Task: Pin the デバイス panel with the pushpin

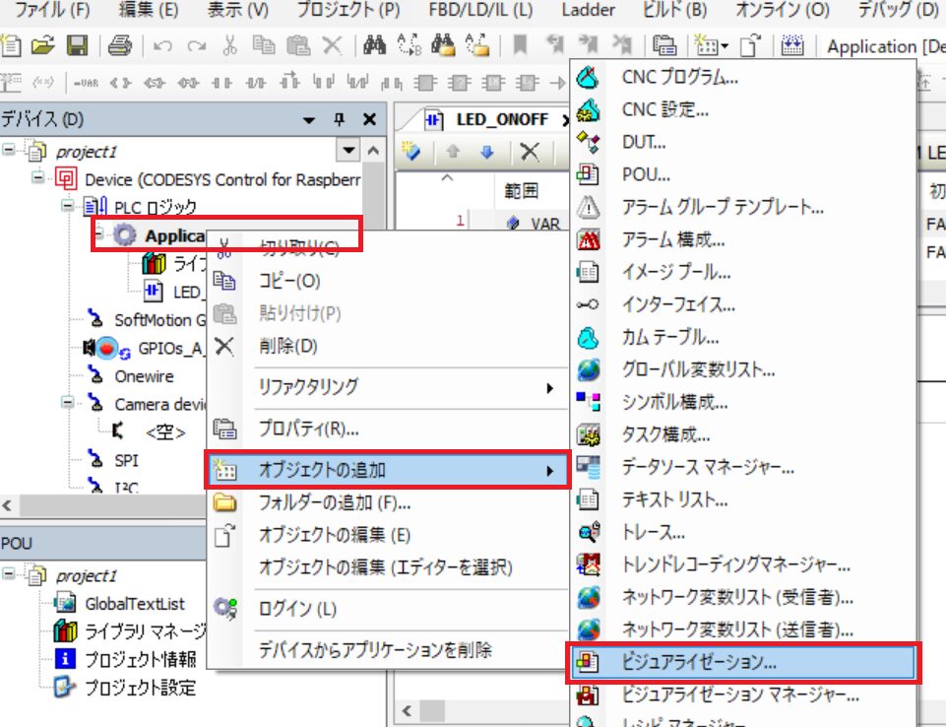Action: point(340,119)
